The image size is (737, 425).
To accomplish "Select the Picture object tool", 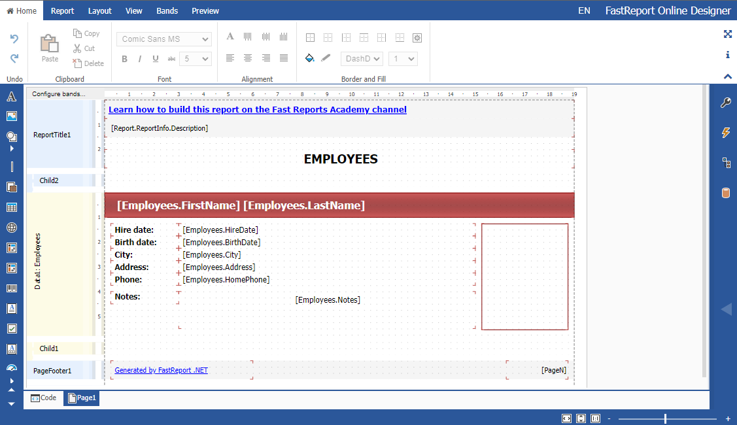I will click(11, 116).
